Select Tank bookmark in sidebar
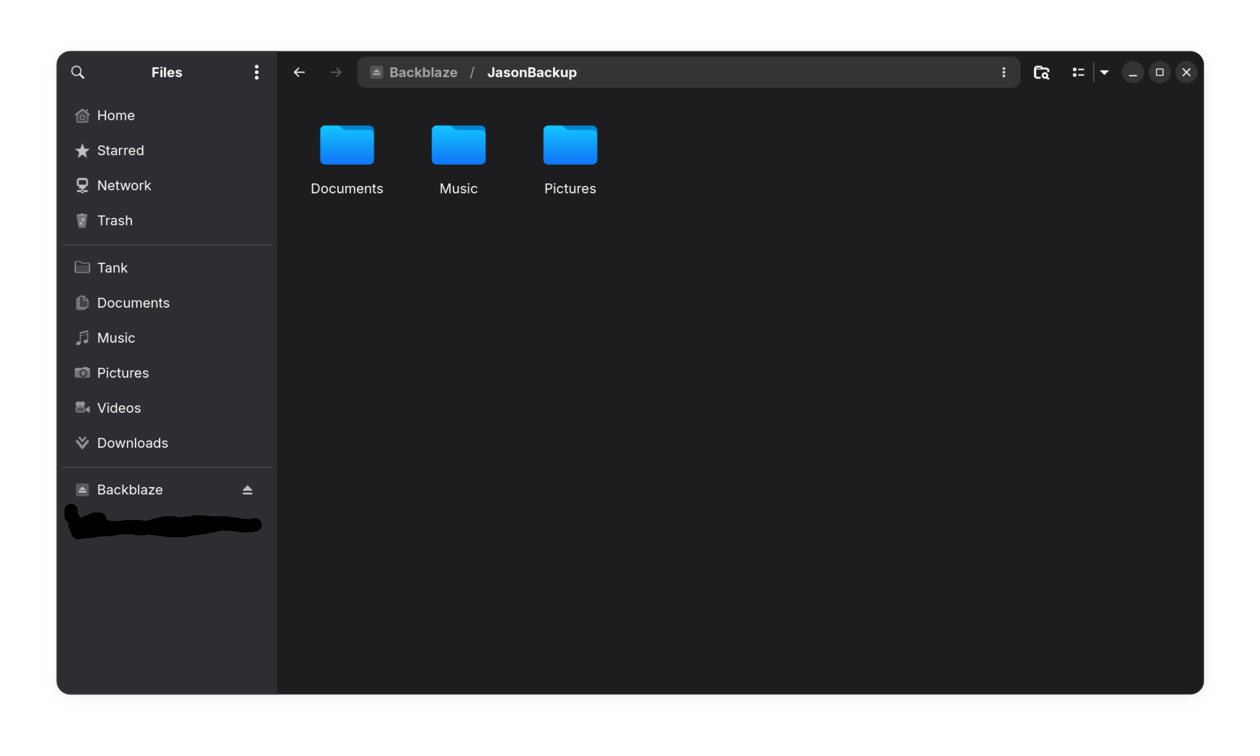 pos(112,268)
